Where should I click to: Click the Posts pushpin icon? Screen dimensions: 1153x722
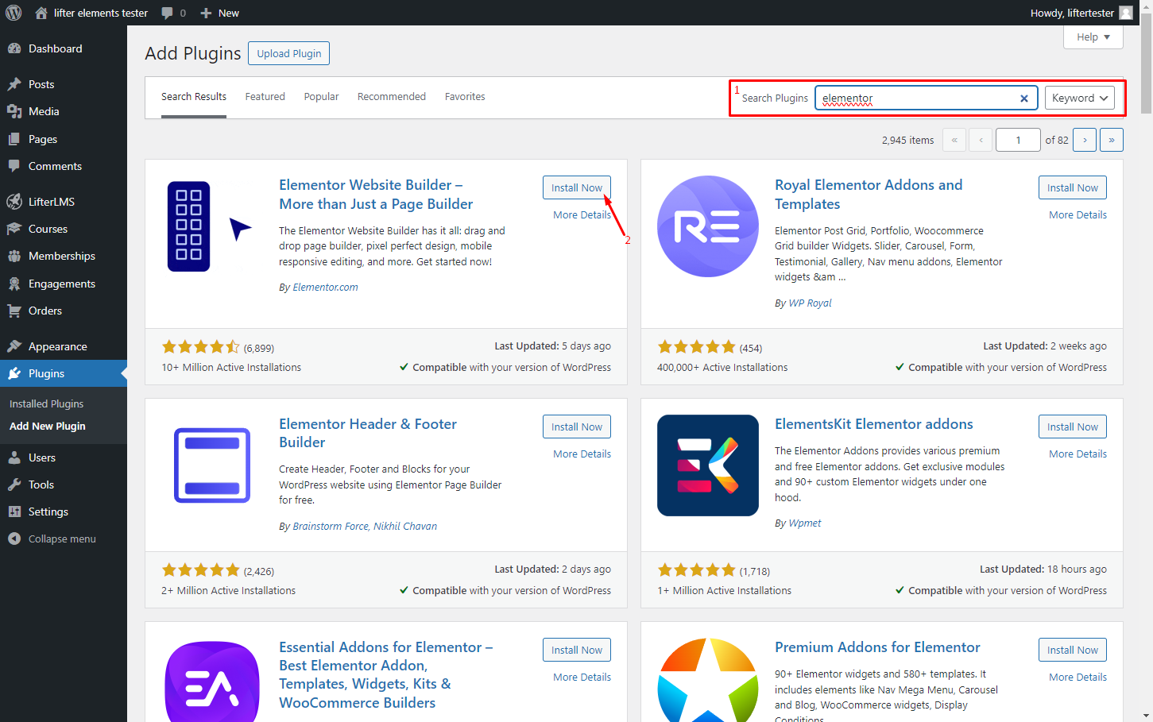pyautogui.click(x=14, y=84)
